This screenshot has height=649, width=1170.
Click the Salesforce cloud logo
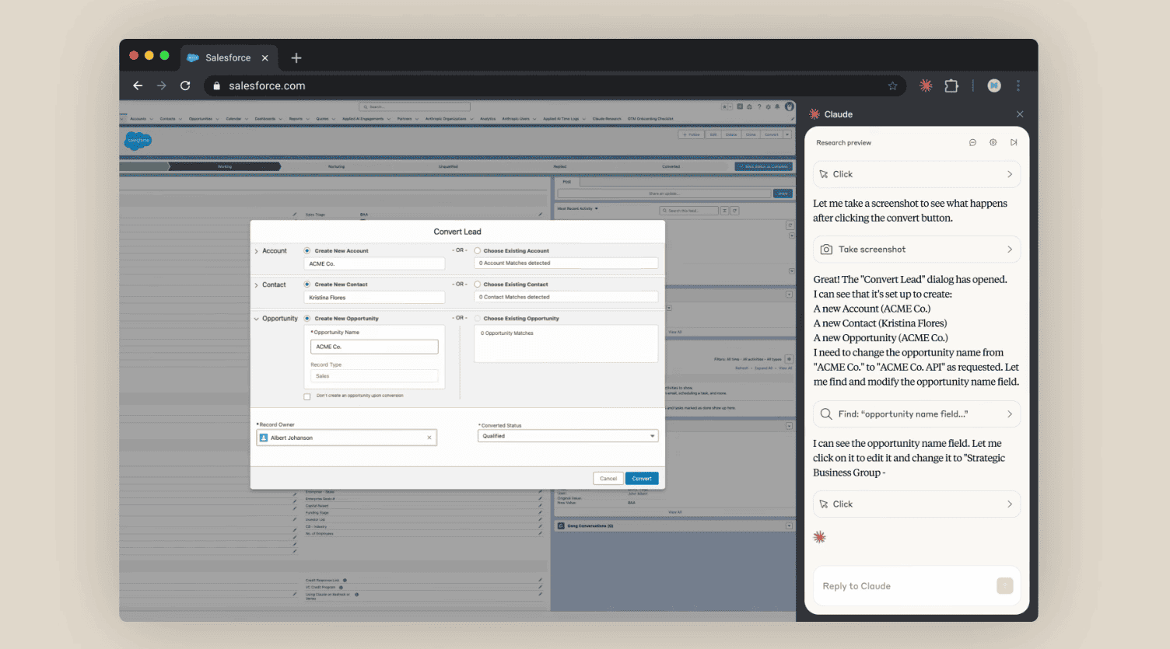click(138, 141)
